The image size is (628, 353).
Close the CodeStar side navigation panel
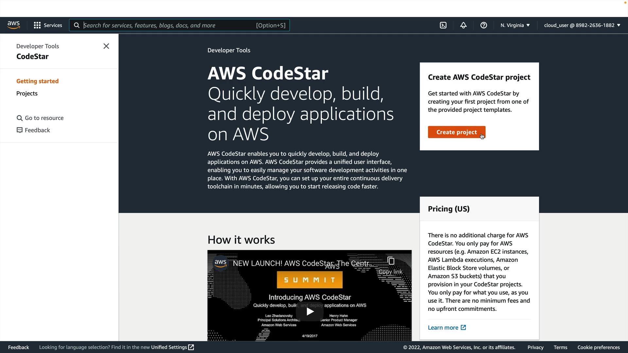[106, 46]
